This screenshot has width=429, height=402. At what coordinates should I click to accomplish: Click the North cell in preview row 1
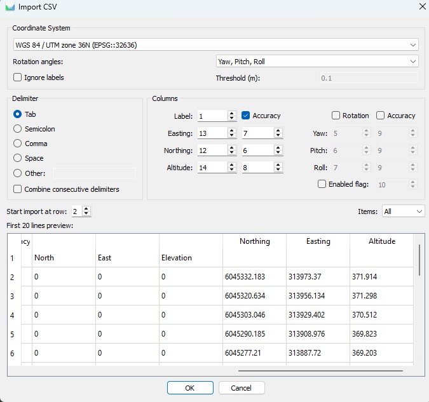[64, 258]
